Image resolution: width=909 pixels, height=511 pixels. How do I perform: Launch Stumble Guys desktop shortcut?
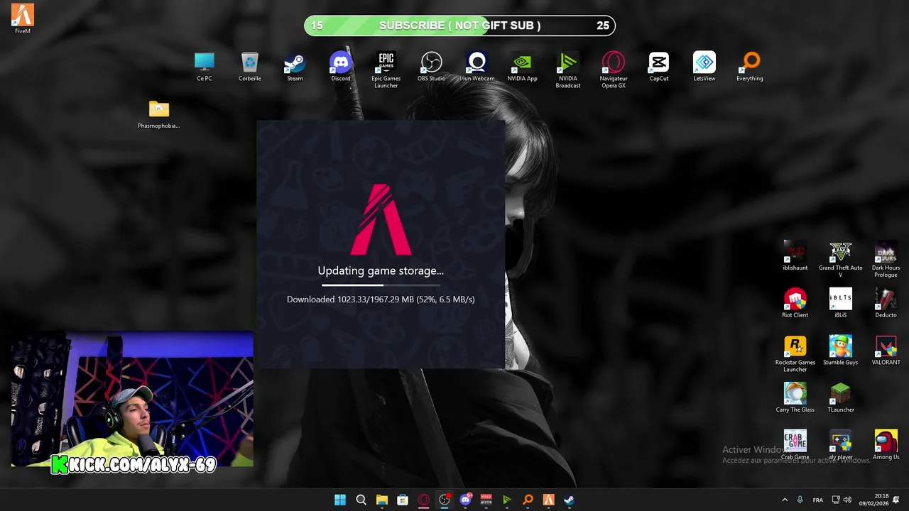click(x=840, y=351)
